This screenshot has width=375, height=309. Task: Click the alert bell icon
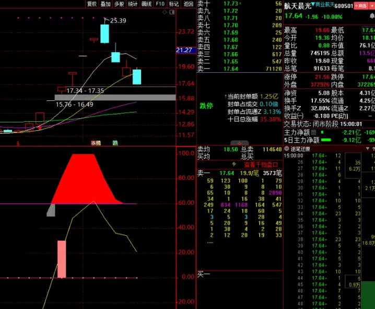[372, 16]
